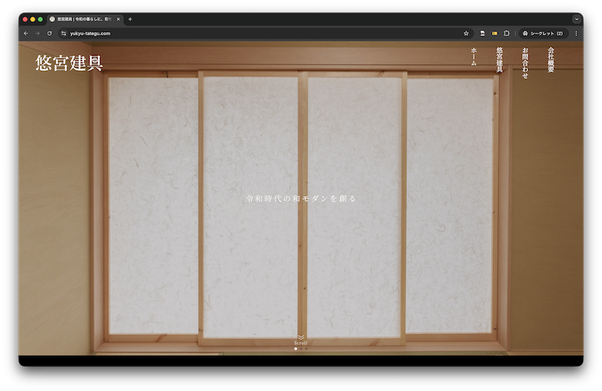Click the 悠宮建具 site logo
The height and width of the screenshot is (391, 602).
(x=68, y=63)
